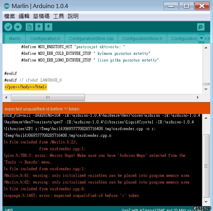
Task: Click the editor vertical scrollbar thumb
Action: [x=206, y=84]
